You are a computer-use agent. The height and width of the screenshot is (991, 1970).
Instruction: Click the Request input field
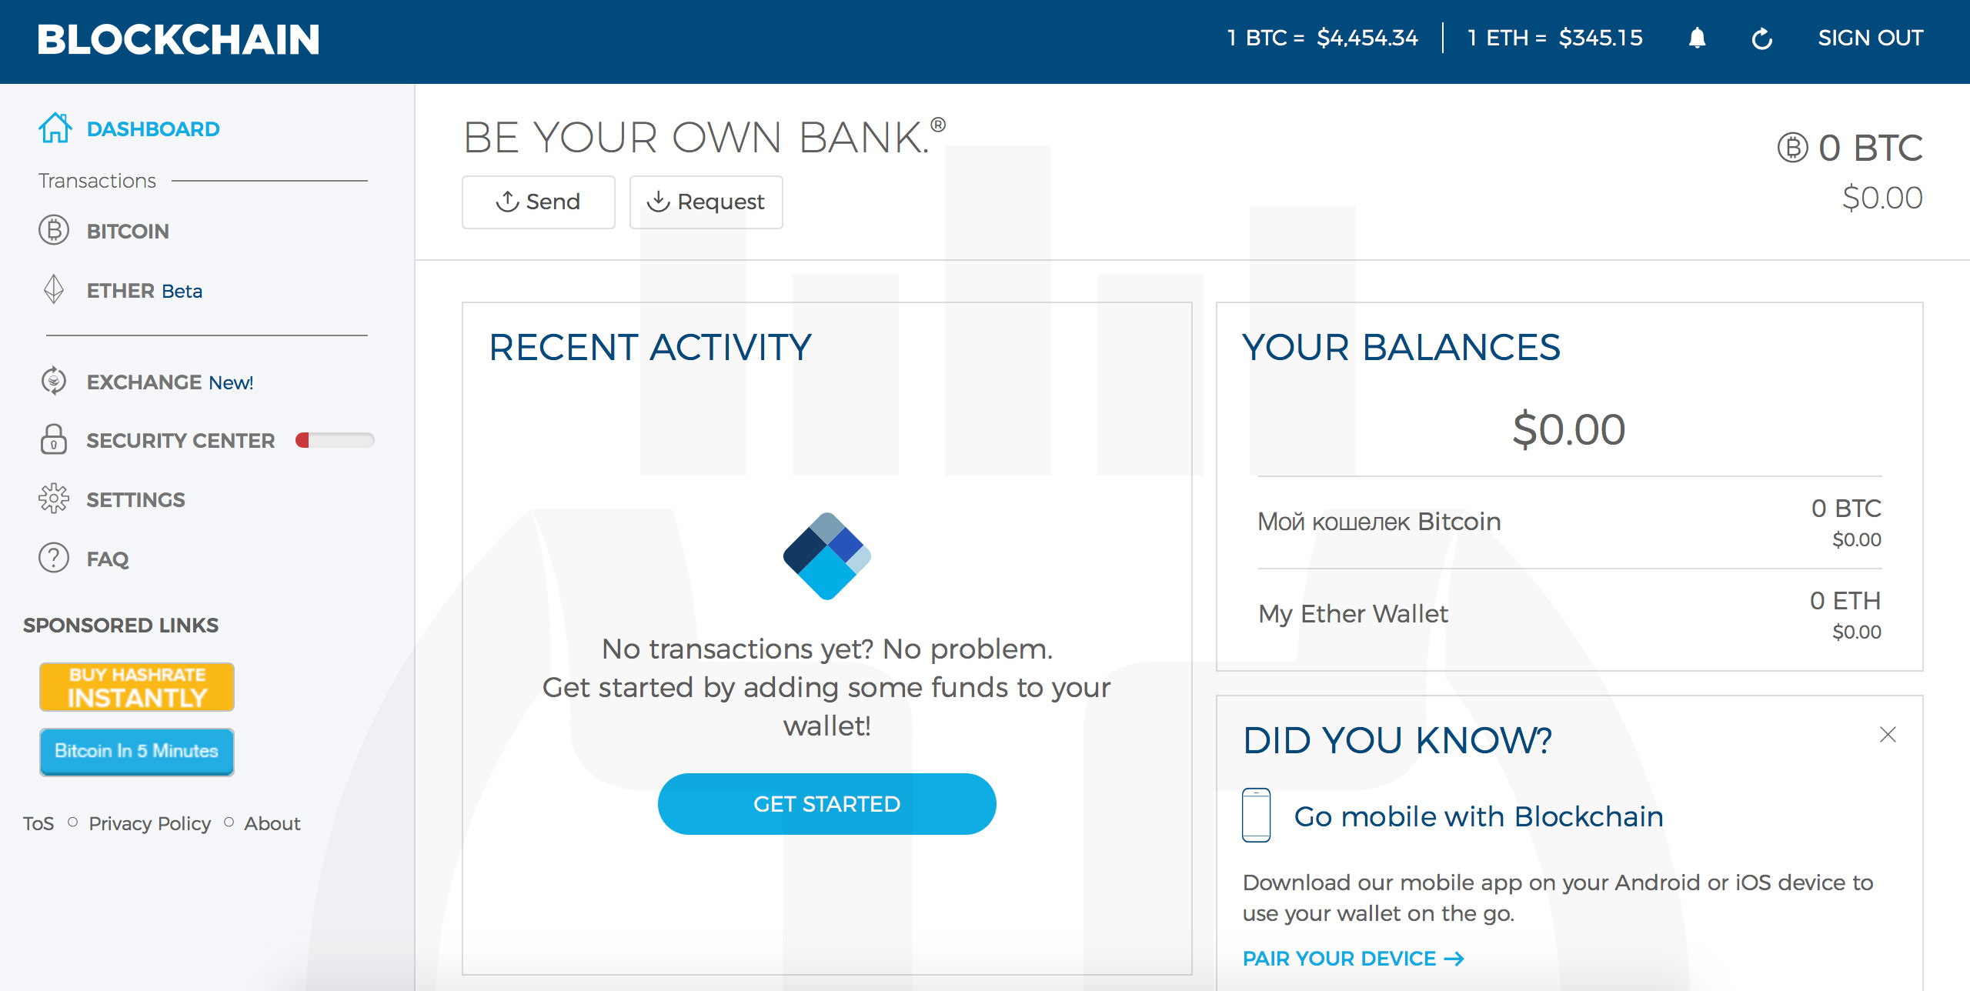coord(705,201)
